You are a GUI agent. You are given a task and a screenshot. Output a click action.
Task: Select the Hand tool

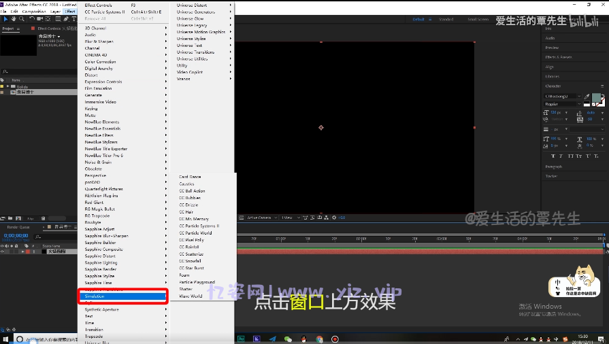point(14,18)
